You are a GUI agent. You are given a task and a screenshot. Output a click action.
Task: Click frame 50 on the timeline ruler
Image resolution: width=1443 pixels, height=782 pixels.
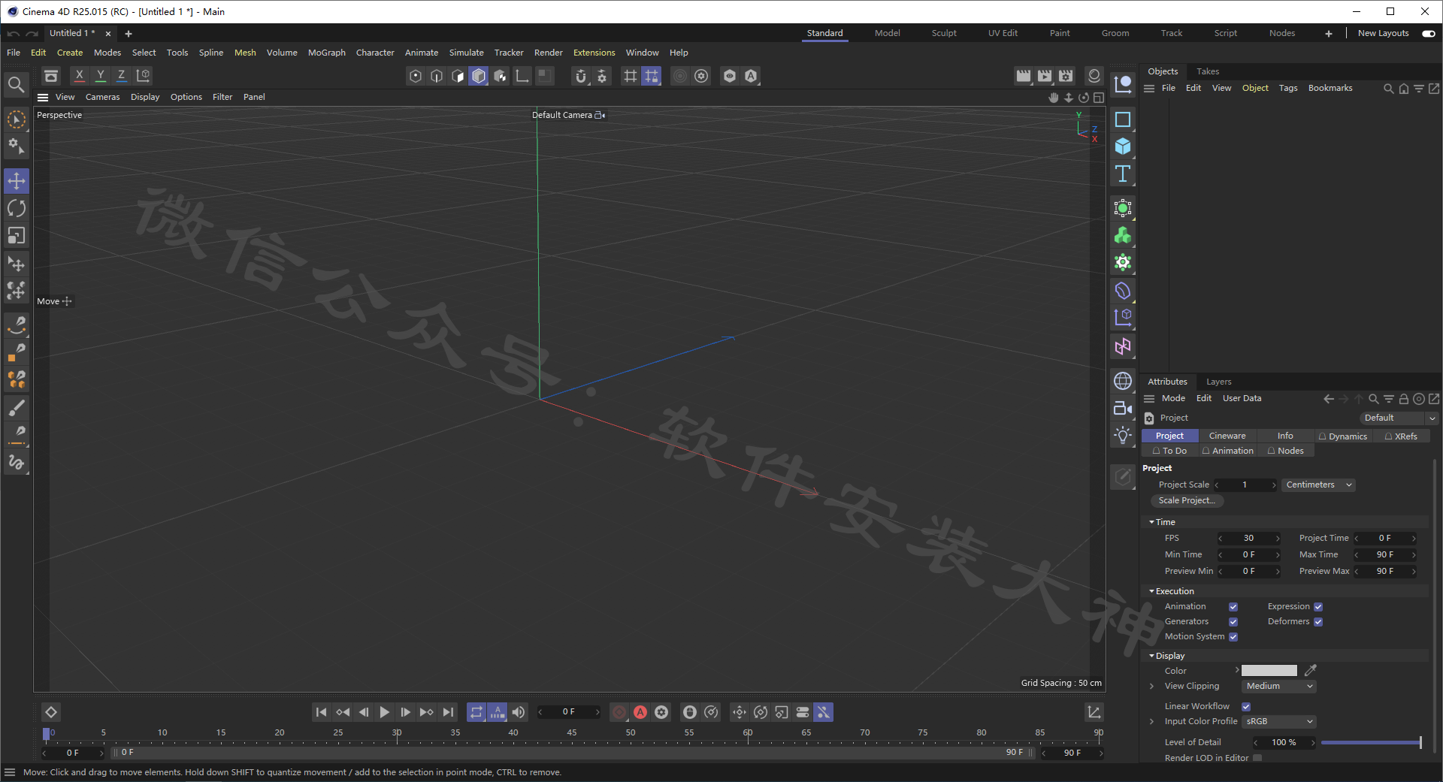(x=631, y=732)
